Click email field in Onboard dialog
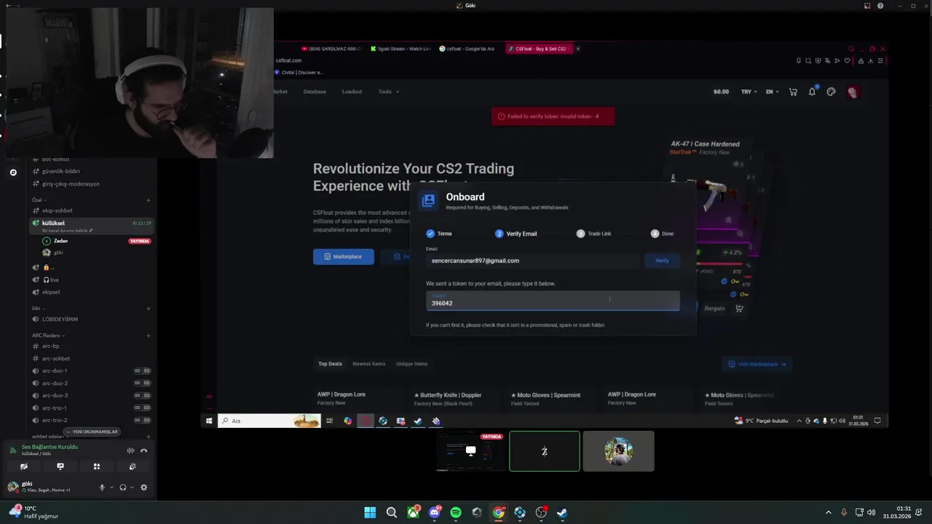This screenshot has height=524, width=932. [x=532, y=261]
